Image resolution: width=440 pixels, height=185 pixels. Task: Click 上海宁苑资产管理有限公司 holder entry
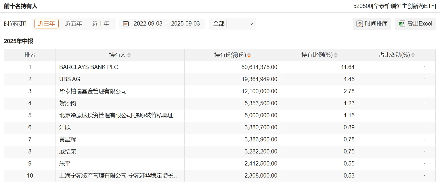(119, 176)
